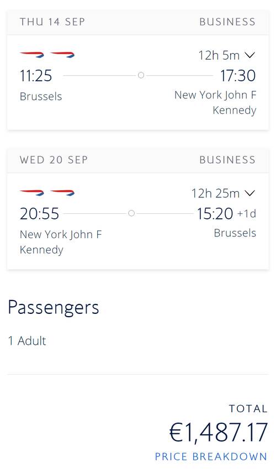Open the PRICE BREAKDOWN link
276x473 pixels.
click(211, 456)
